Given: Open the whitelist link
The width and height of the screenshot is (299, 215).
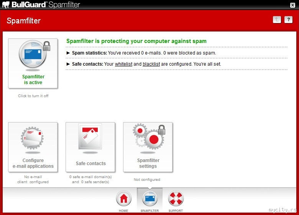Looking at the screenshot, I should tap(123, 64).
